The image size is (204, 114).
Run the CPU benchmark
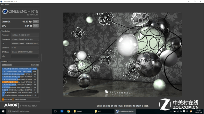click(x=36, y=26)
